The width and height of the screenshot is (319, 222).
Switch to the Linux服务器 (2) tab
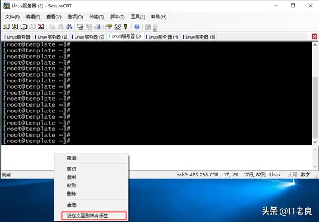coord(88,37)
